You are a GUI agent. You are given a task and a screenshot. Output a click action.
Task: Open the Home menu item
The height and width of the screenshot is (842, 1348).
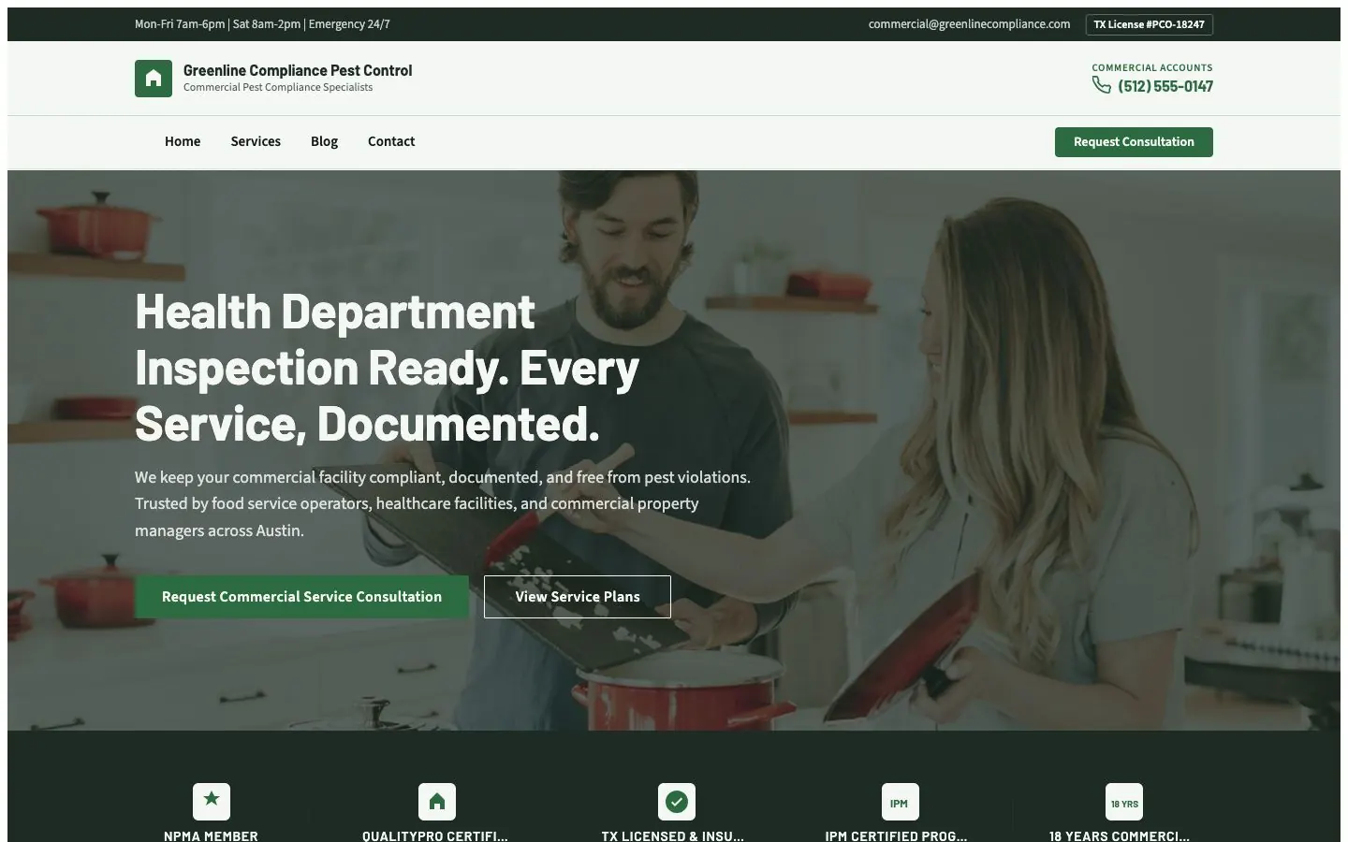pos(183,141)
